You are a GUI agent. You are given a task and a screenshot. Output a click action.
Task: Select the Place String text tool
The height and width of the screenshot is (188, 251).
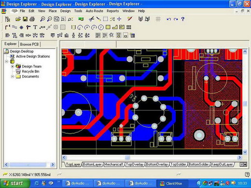pos(35,27)
